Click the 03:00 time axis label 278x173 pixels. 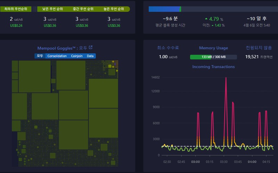point(195,162)
